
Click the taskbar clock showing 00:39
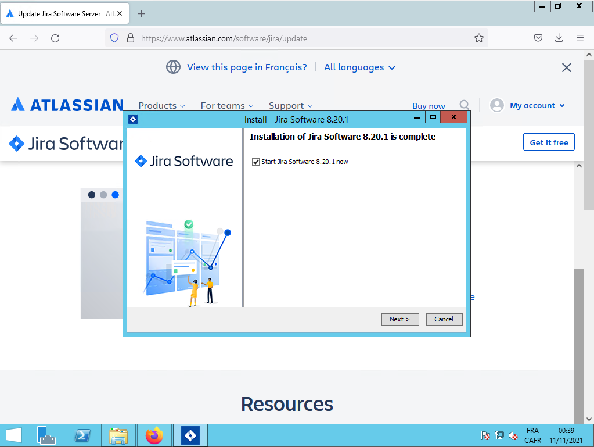pos(566,435)
